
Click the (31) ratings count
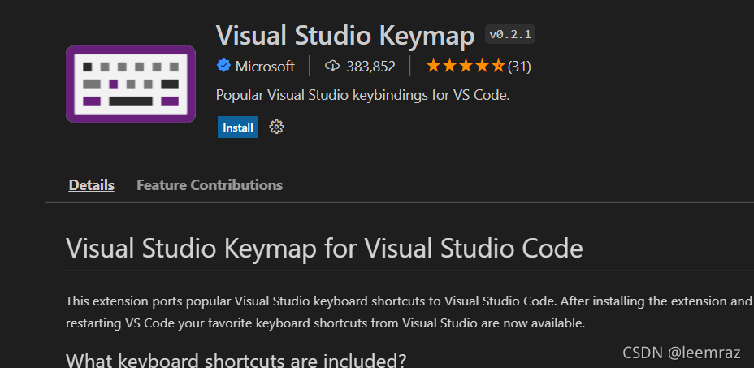click(519, 67)
